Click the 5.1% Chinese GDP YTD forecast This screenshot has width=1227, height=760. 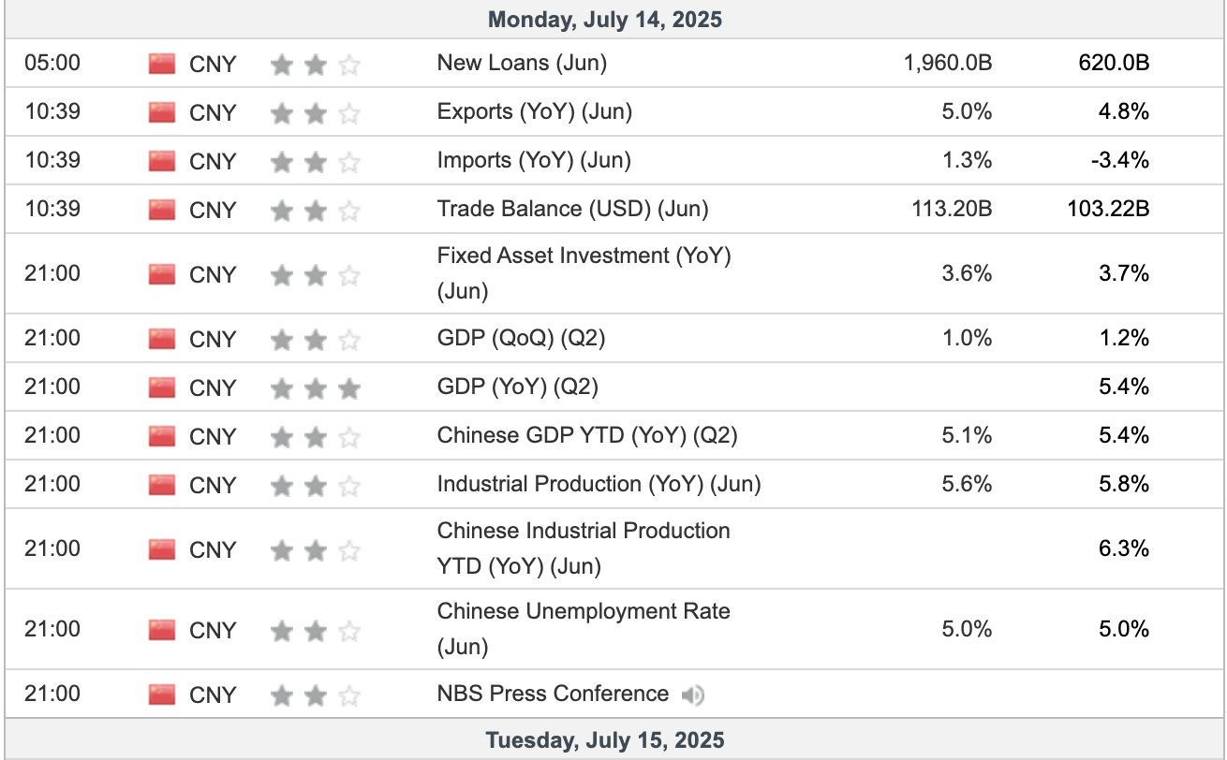(x=967, y=436)
